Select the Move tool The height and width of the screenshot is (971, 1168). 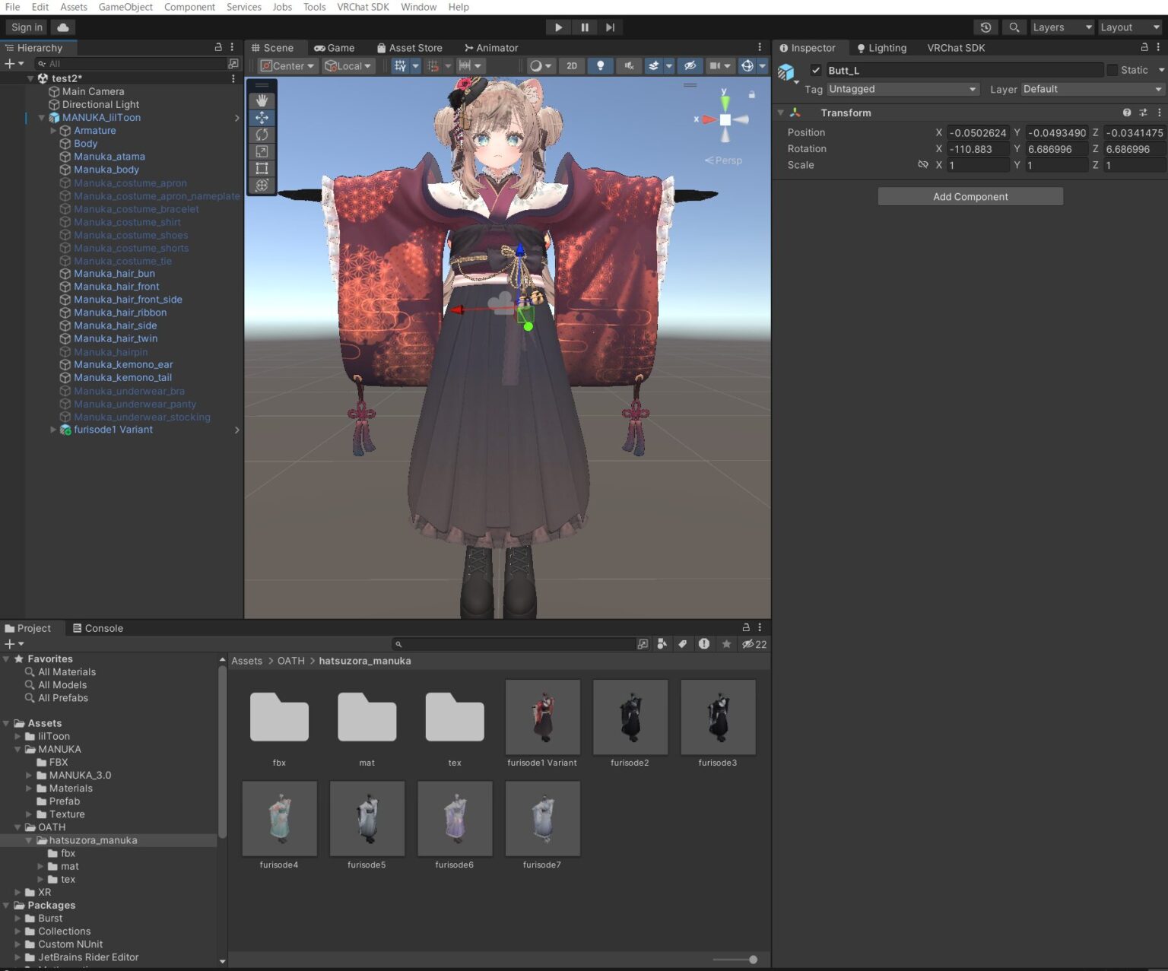(x=262, y=117)
